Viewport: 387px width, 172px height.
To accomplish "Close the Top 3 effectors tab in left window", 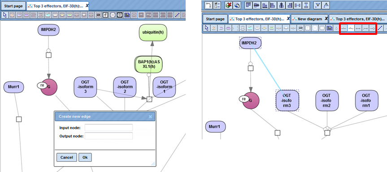I will click(87, 6).
